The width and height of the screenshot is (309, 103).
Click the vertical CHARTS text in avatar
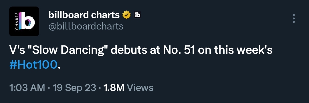tap(17, 21)
